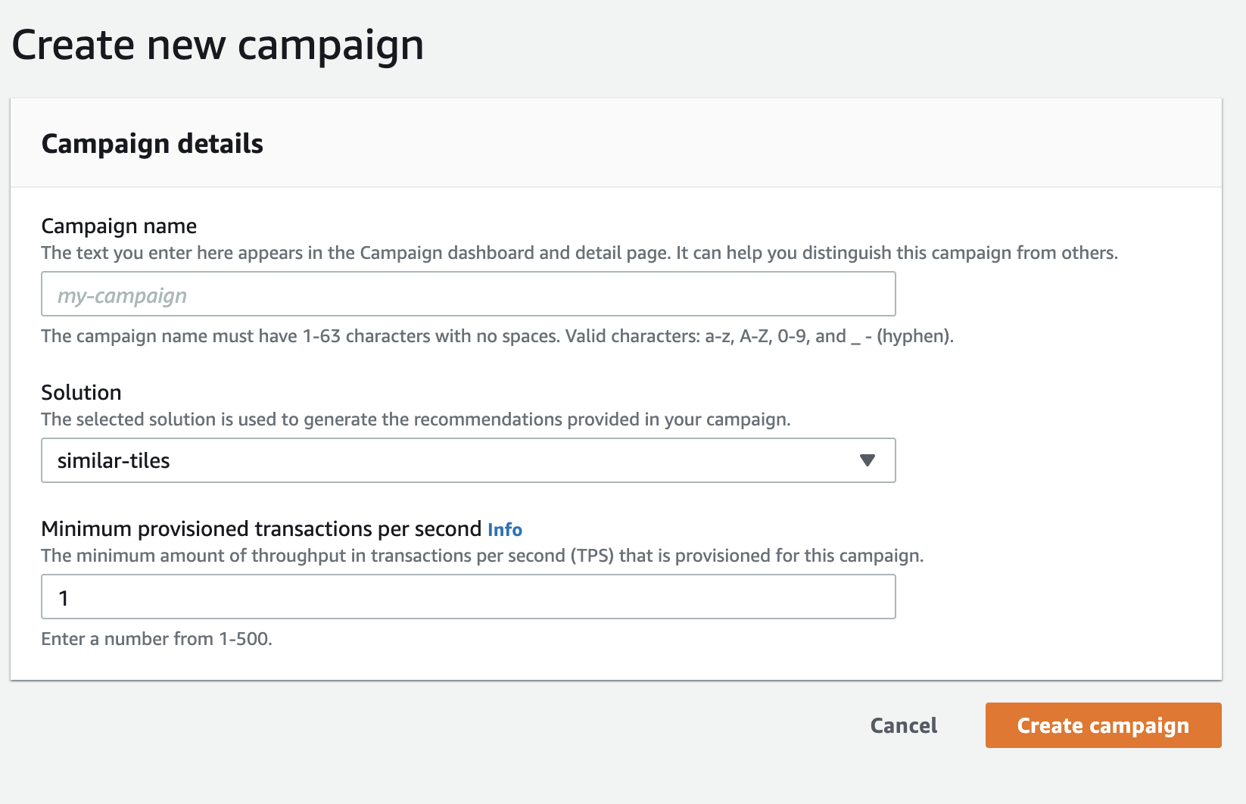The height and width of the screenshot is (804, 1246).
Task: Focus the minimum provisioned TPS field
Action: coord(468,597)
